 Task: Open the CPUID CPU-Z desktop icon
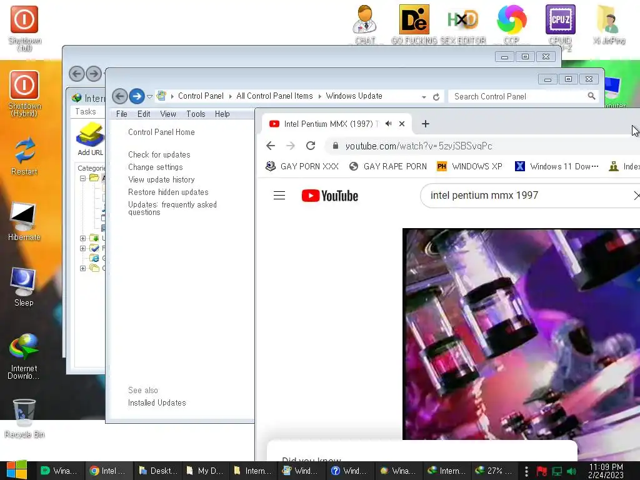point(561,27)
